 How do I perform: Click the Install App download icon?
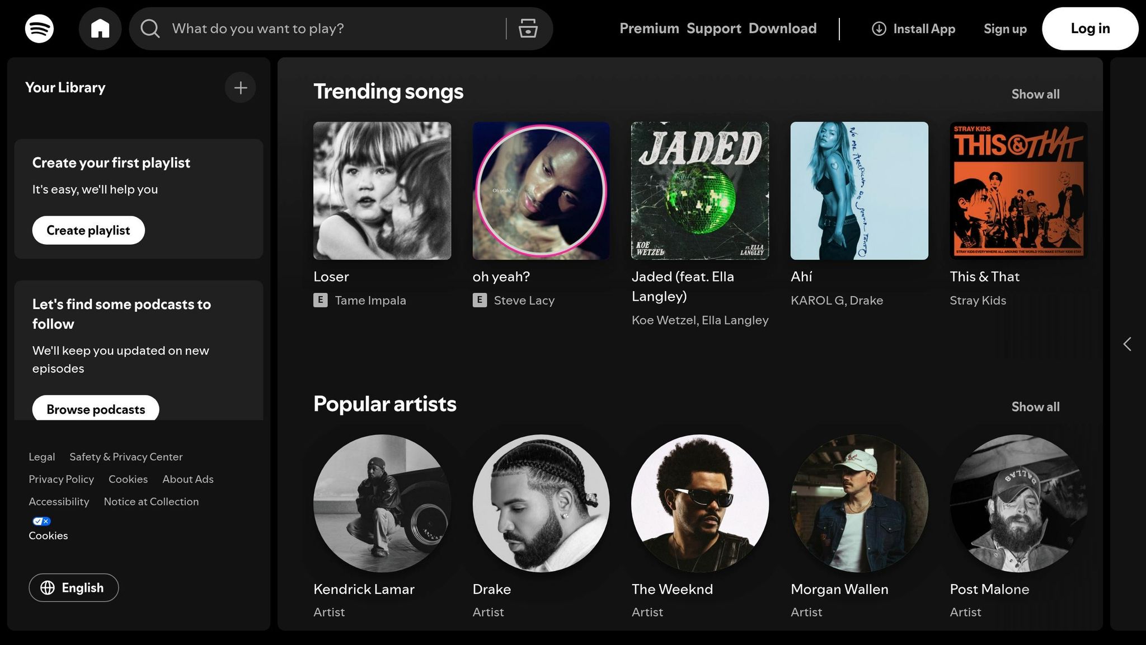879,29
